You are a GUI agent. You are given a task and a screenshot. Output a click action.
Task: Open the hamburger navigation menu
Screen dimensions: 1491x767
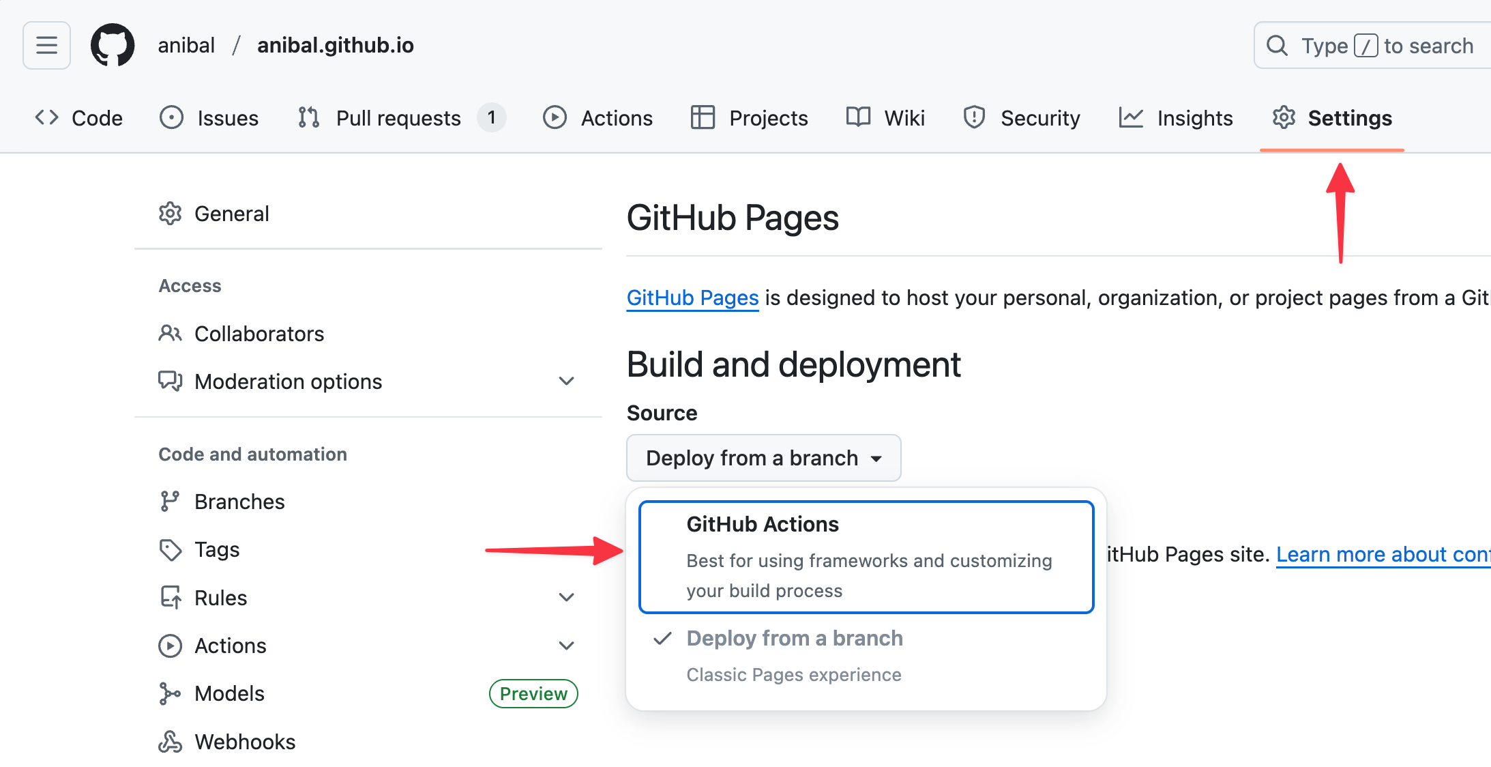pyautogui.click(x=46, y=45)
